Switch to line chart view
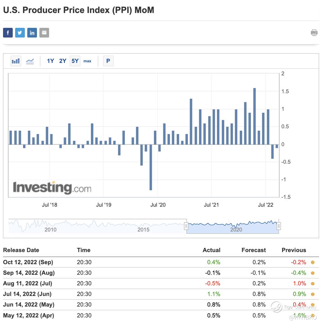The image size is (323, 325). [x=30, y=61]
